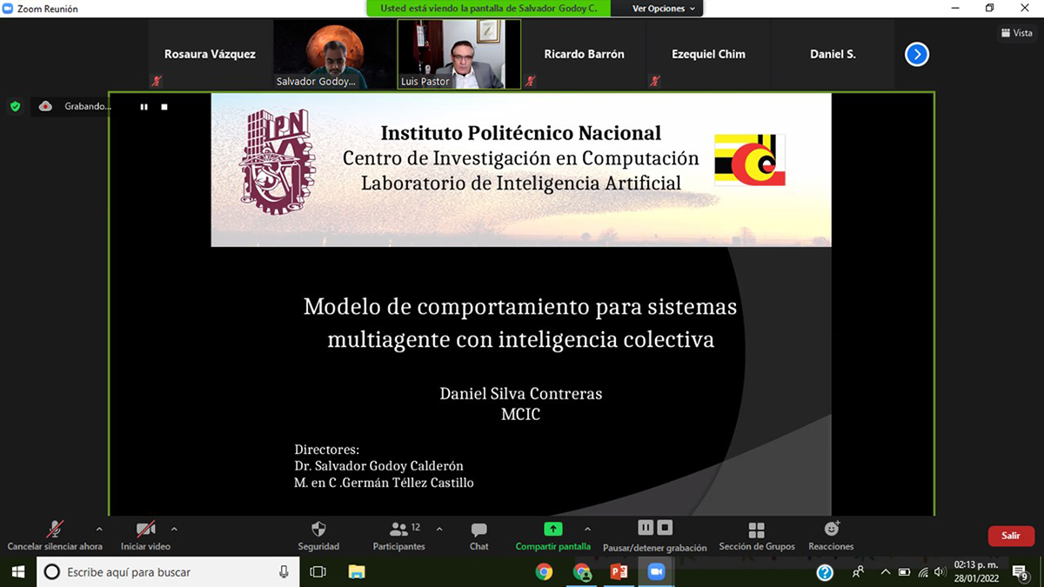The height and width of the screenshot is (587, 1044).
Task: Click the CIC logo on the slide
Action: pos(750,159)
